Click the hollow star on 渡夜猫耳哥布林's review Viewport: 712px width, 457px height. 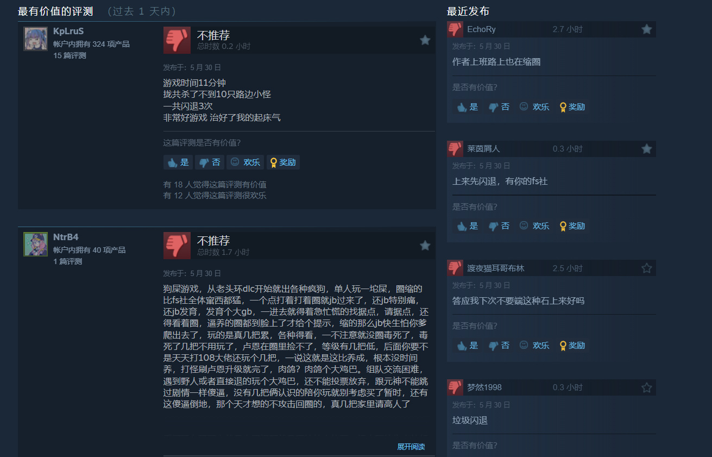point(646,268)
